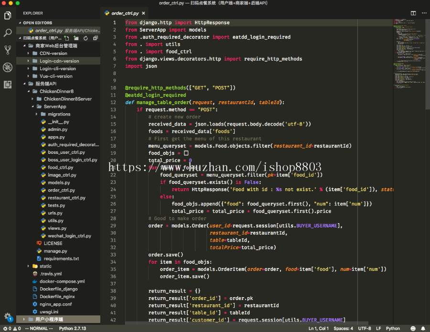Click the notifications bell in status bar
Image resolution: width=430 pixels, height=332 pixels.
[x=423, y=329]
